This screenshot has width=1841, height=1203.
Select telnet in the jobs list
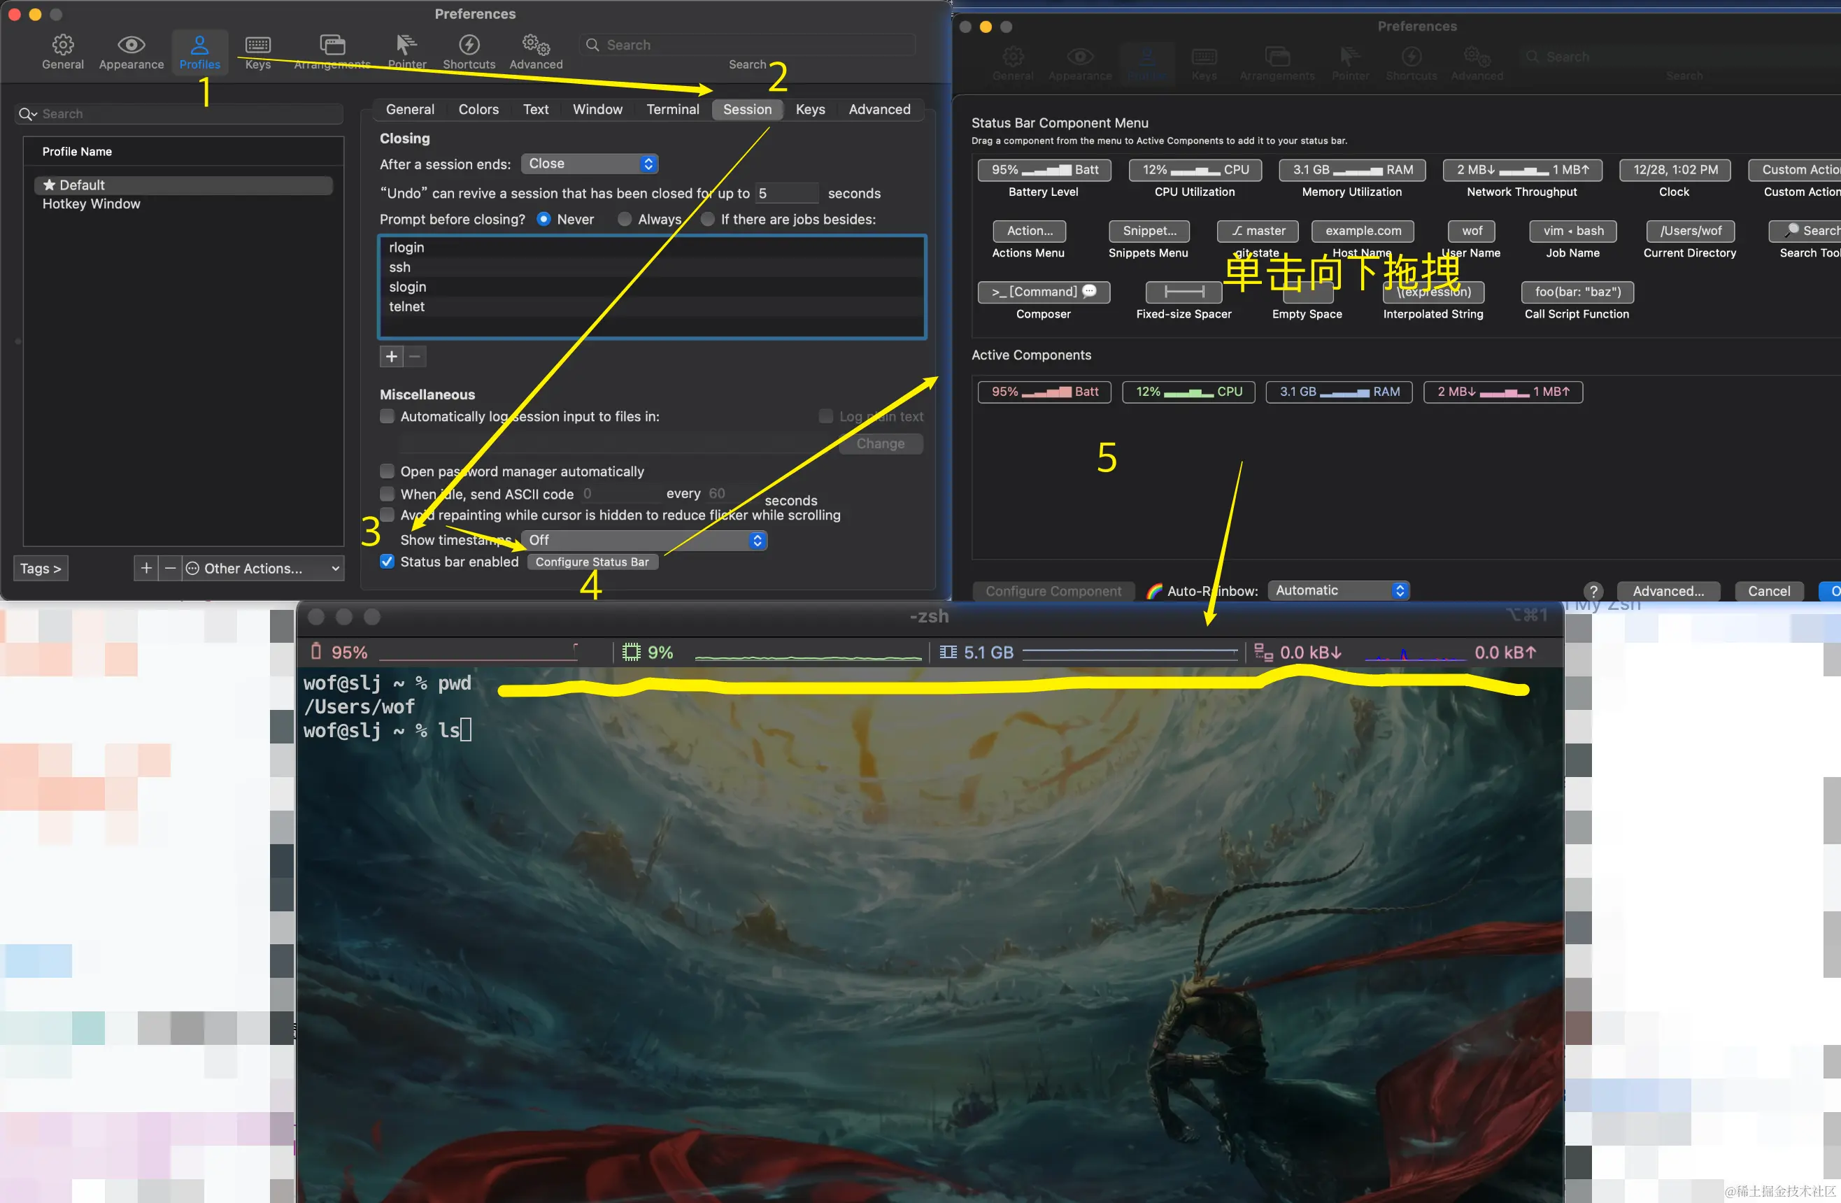click(x=651, y=307)
